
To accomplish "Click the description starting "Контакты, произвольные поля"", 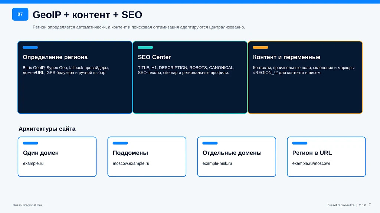I will coord(304,70).
